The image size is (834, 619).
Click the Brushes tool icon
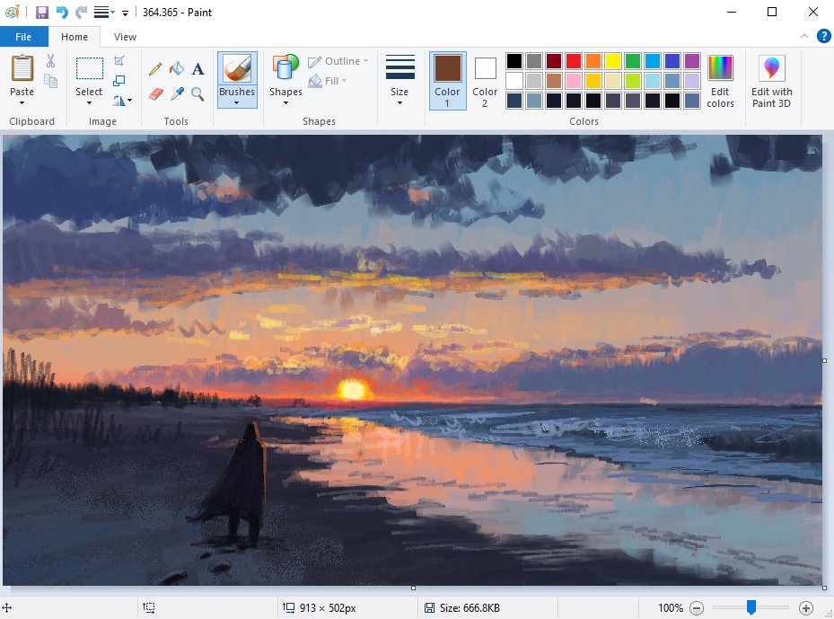[x=237, y=68]
